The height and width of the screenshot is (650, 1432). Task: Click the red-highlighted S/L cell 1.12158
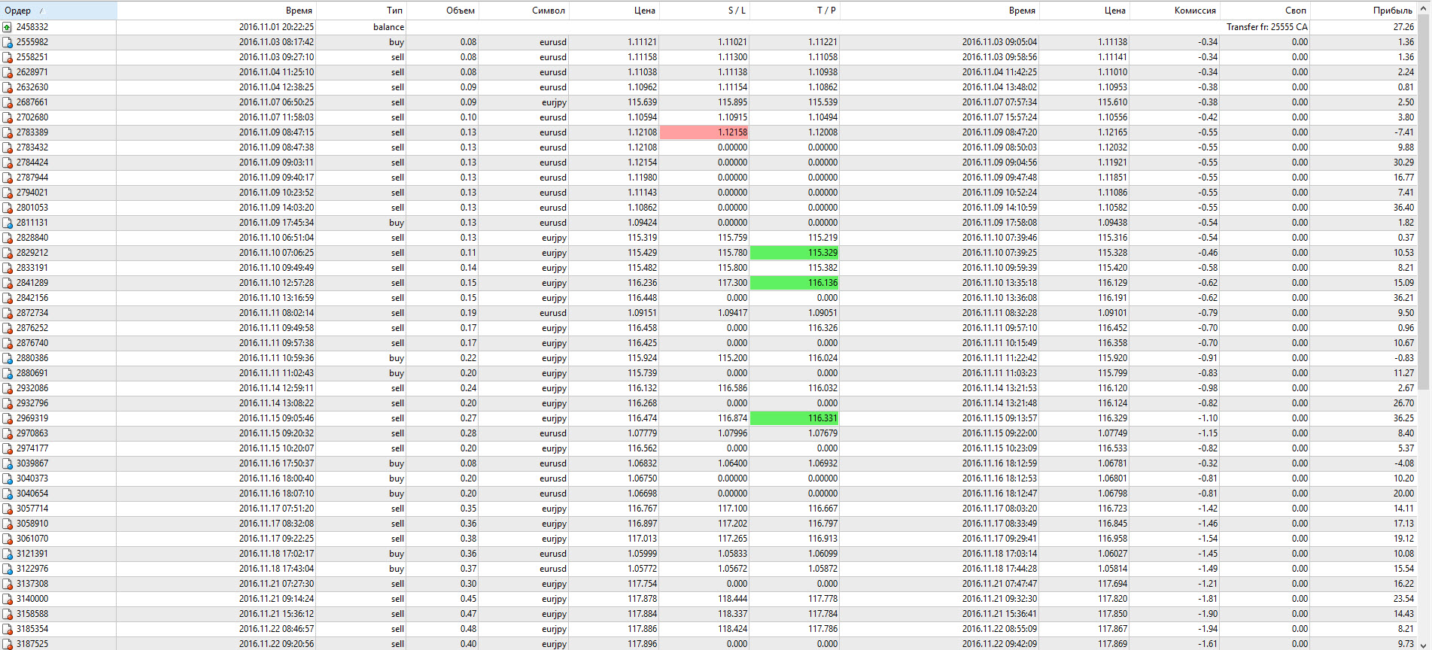point(704,132)
